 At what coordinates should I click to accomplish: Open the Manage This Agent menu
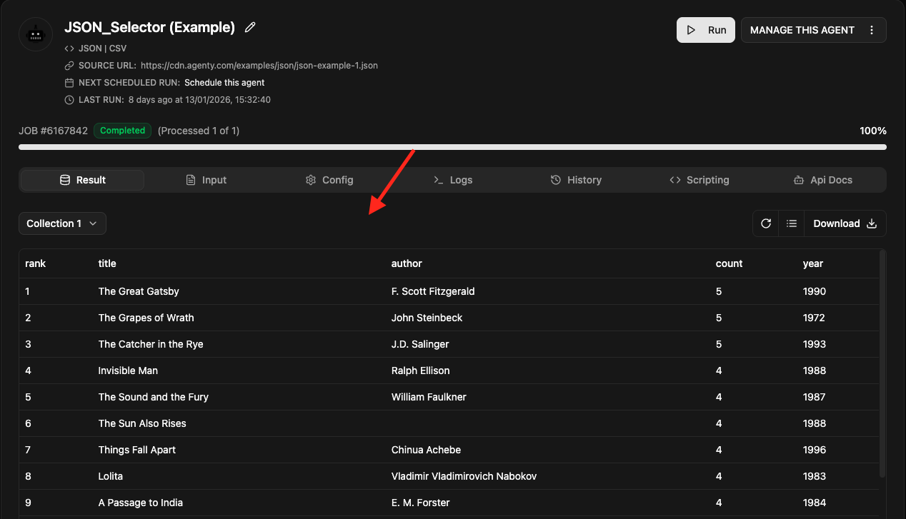[x=802, y=30]
